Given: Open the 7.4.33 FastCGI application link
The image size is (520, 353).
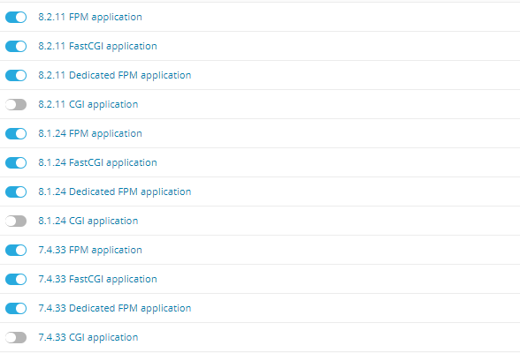Looking at the screenshot, I should [97, 279].
